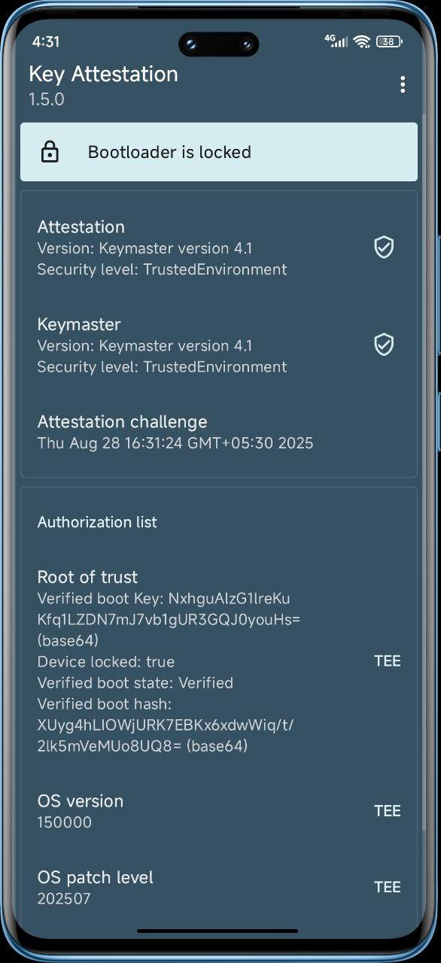Tap the Key Attestation app title

point(103,74)
